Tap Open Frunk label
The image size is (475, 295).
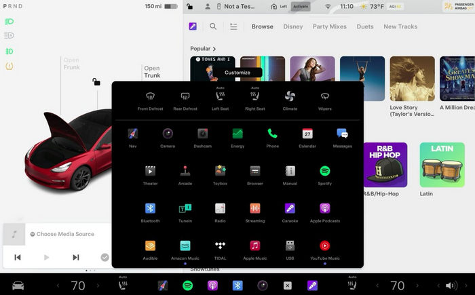point(71,64)
